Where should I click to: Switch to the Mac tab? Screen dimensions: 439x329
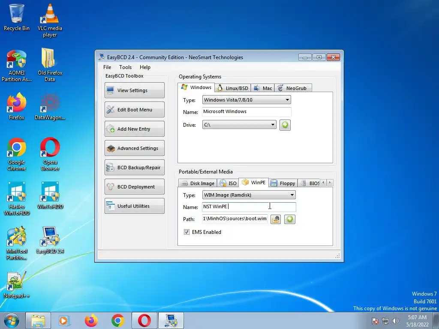click(x=263, y=88)
